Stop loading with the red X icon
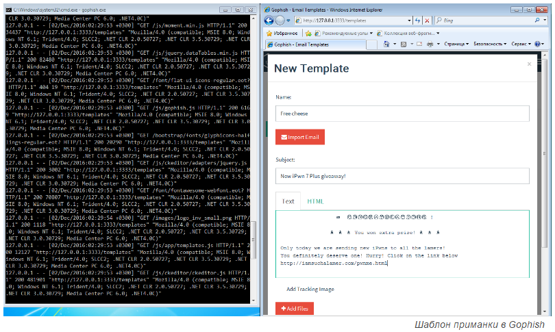The image size is (555, 332). pos(428,21)
